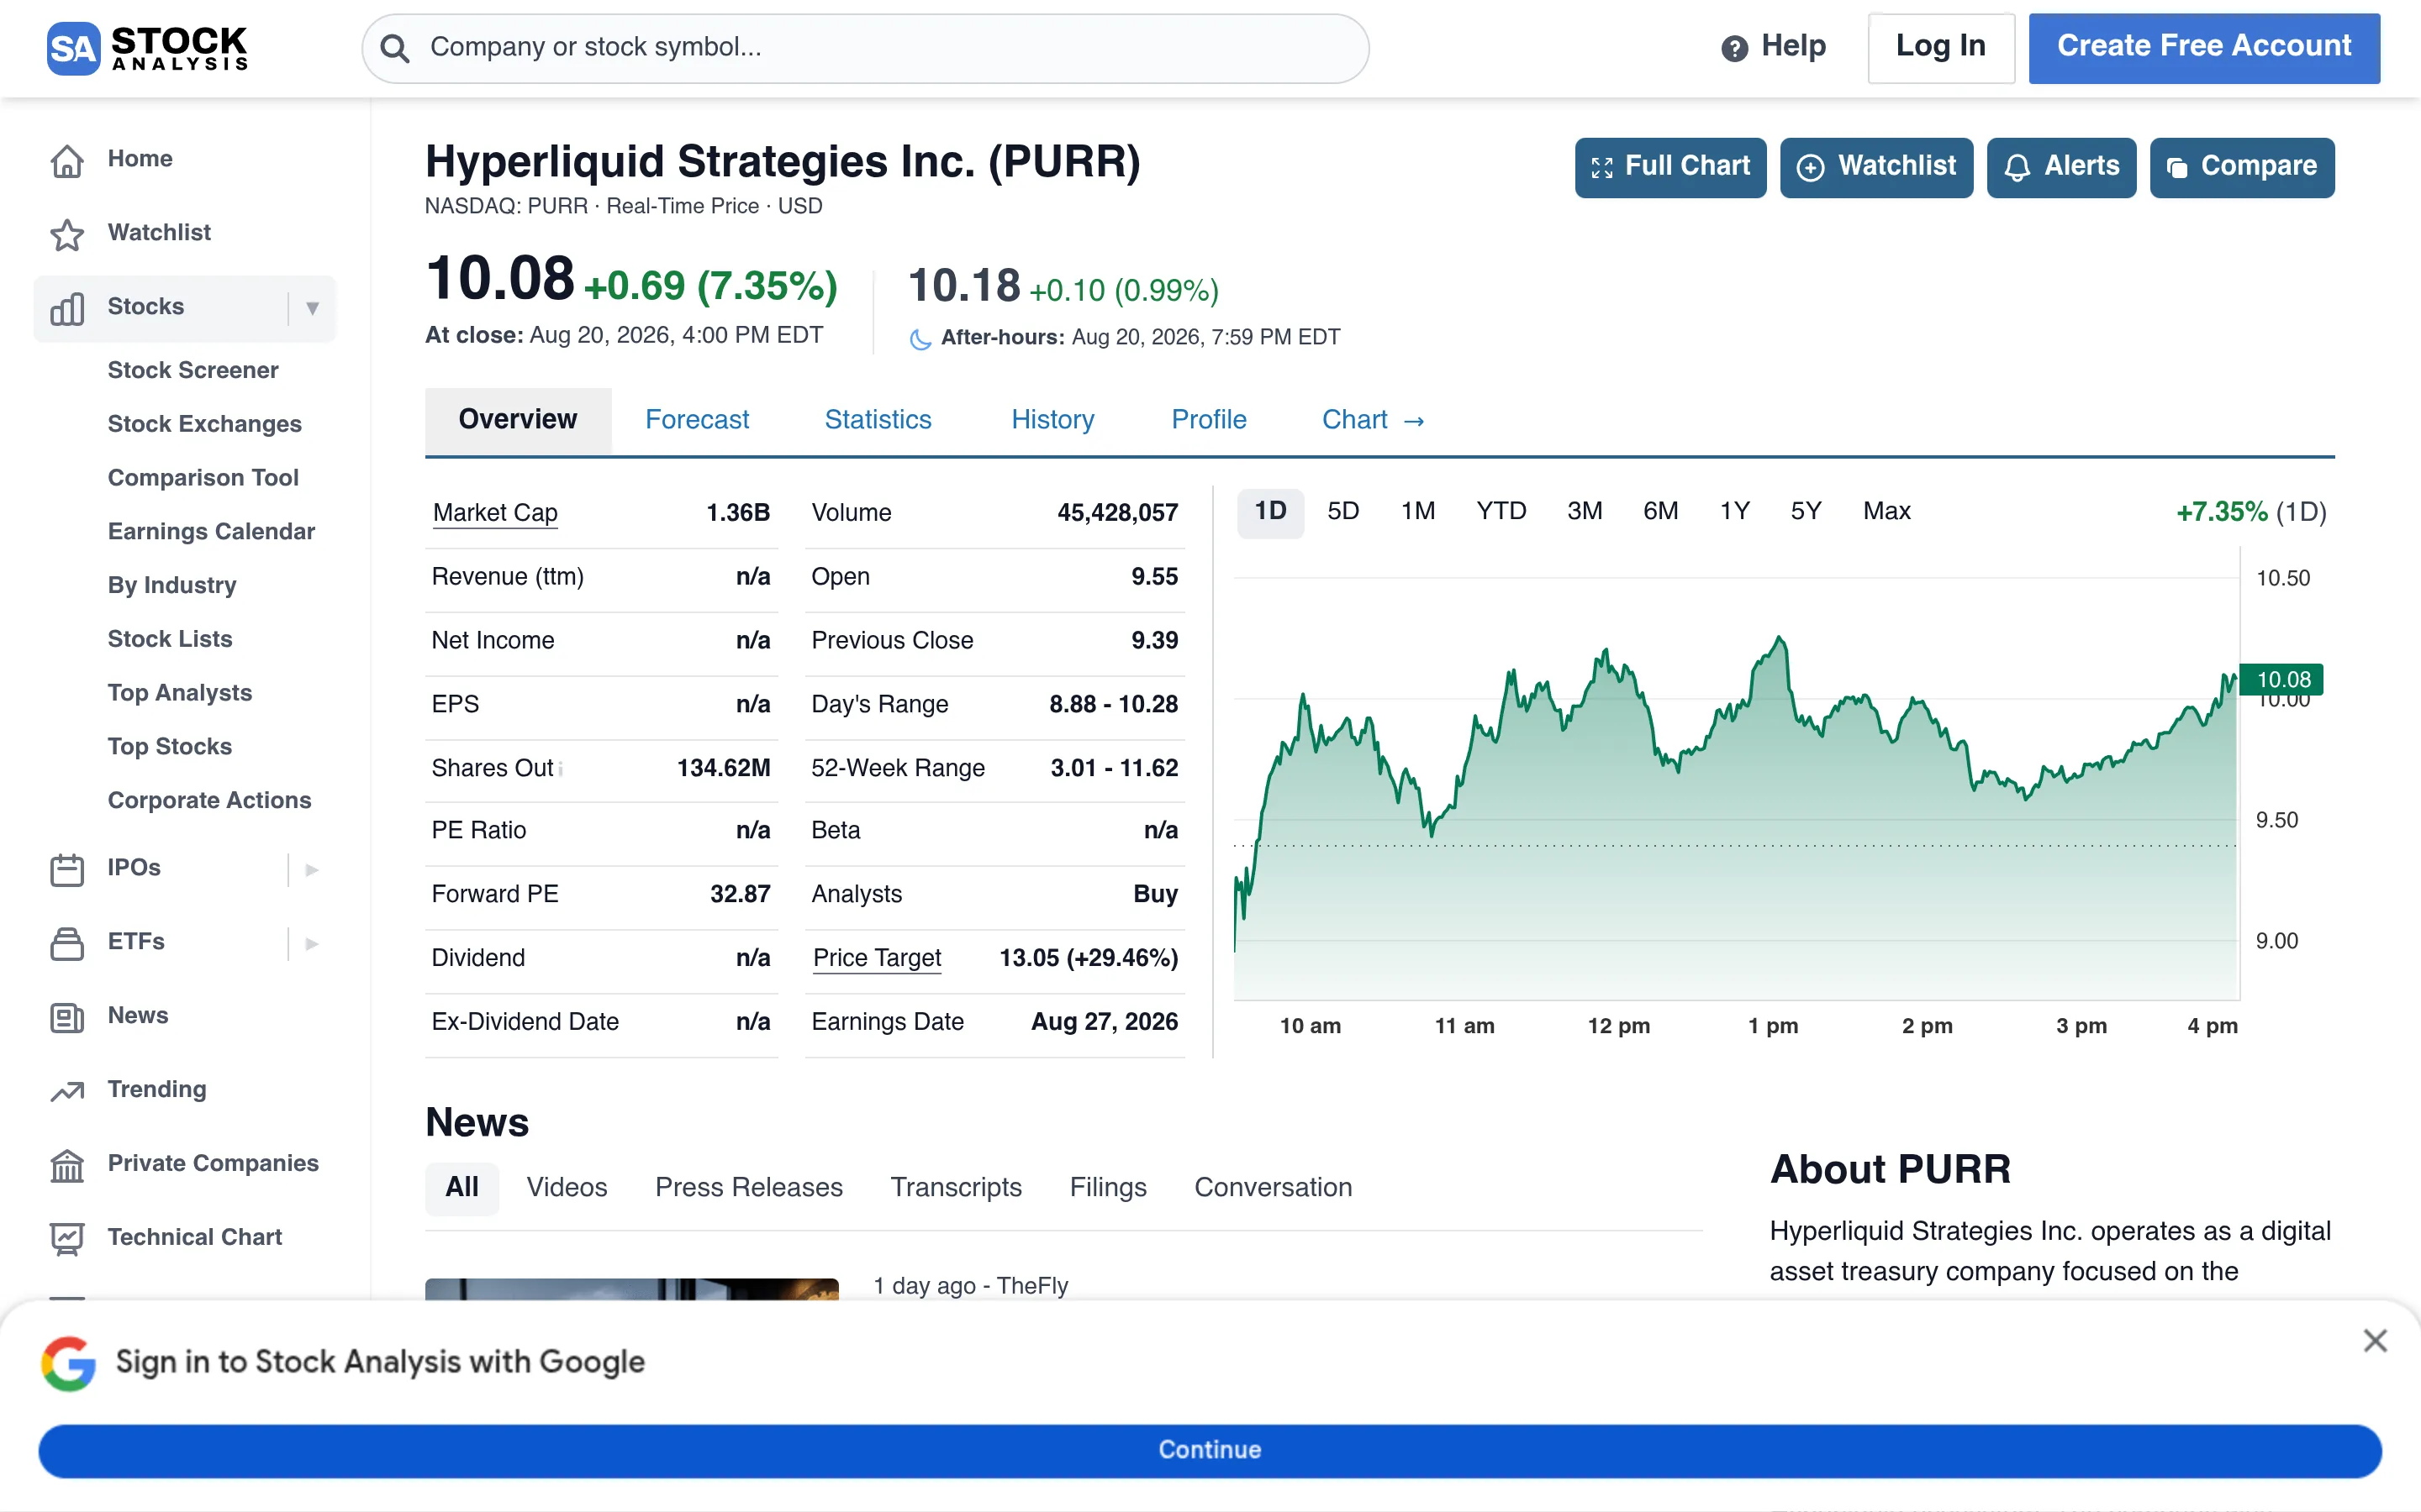Filter news by Videos
The image size is (2421, 1512).
pos(567,1189)
